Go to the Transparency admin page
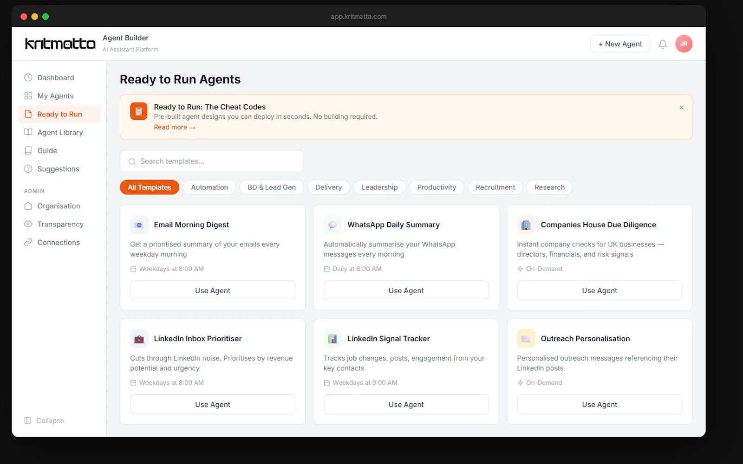The width and height of the screenshot is (743, 464). (60, 225)
